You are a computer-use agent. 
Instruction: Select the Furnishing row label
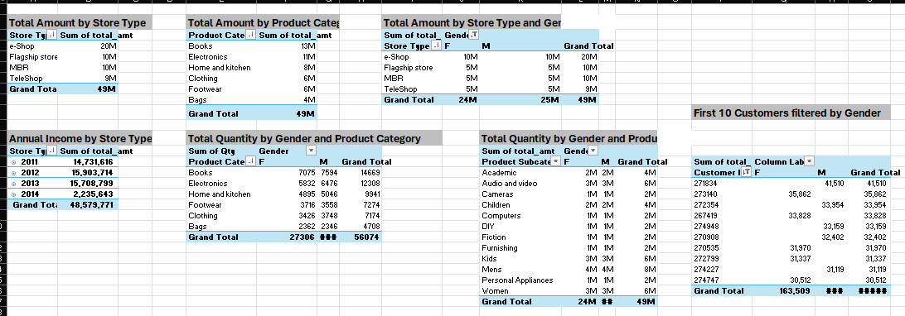(x=520, y=248)
